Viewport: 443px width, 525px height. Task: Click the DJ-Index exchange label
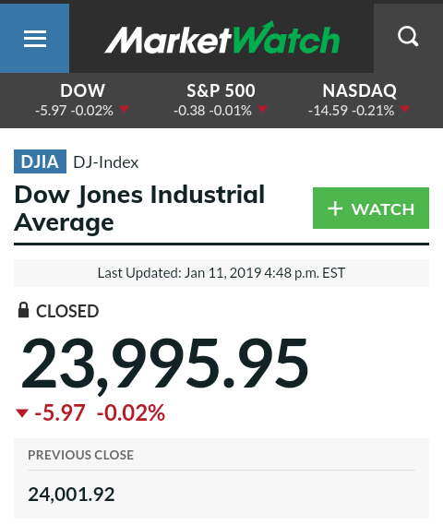click(106, 162)
